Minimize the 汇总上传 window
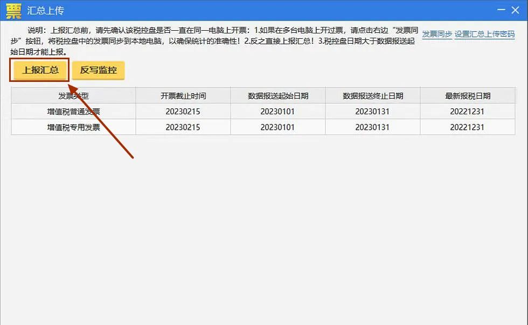The width and height of the screenshot is (528, 325). [501, 10]
